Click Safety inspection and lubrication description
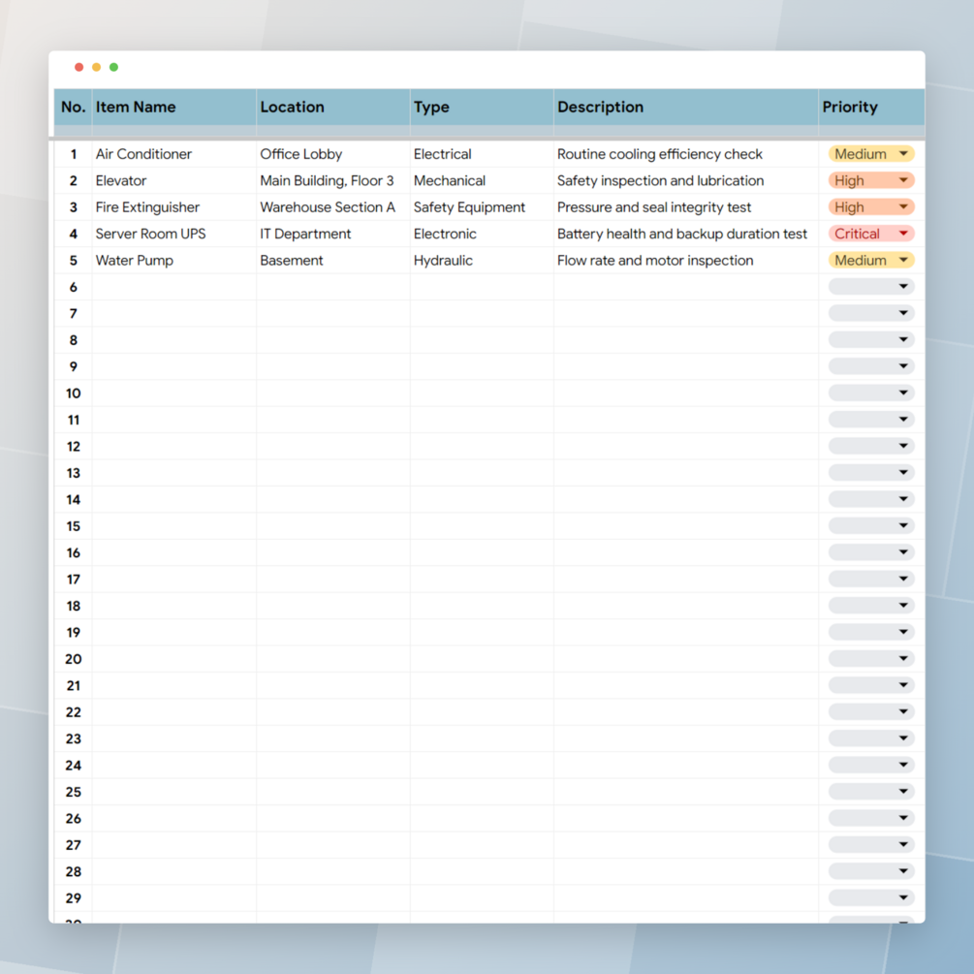 686,181
